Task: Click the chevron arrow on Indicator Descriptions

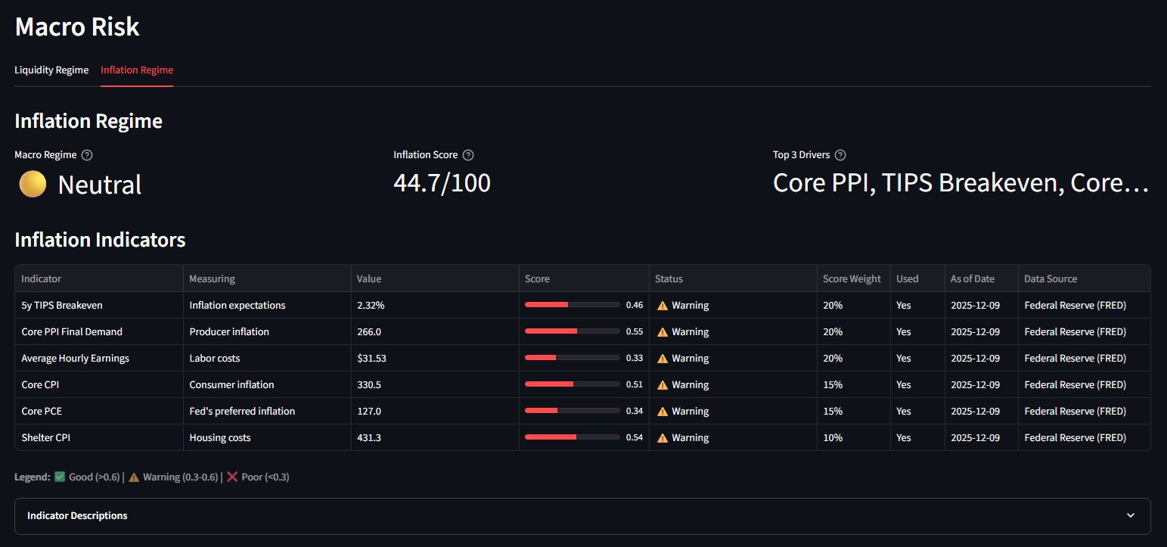Action: coord(1130,516)
